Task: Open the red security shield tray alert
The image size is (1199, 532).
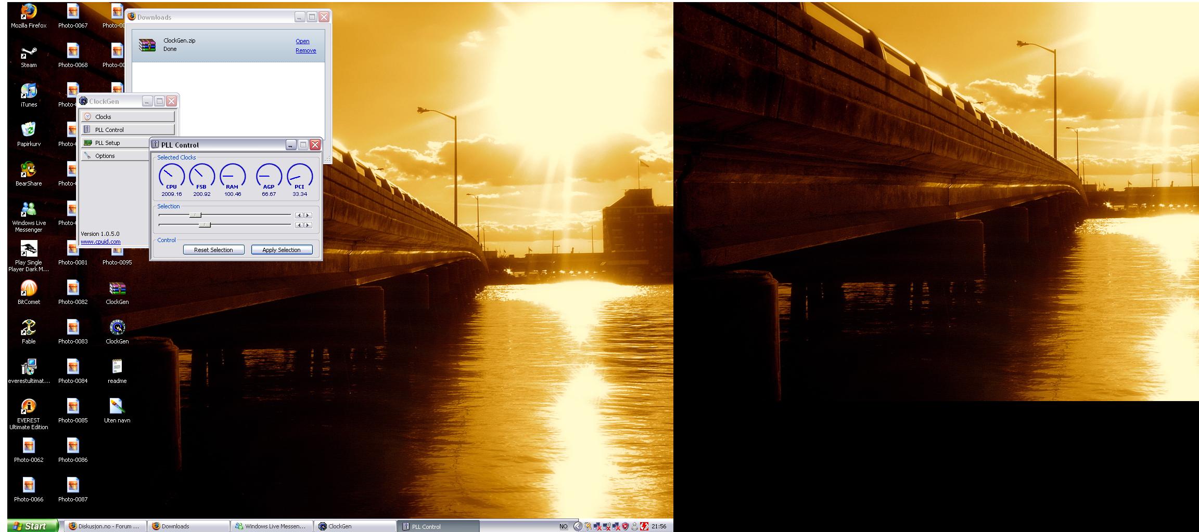Action: coord(625,526)
